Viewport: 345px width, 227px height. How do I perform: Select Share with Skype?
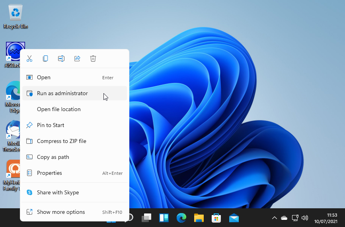click(74, 192)
